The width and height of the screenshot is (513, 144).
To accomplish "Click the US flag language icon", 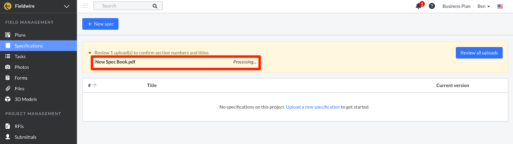I will pyautogui.click(x=500, y=6).
